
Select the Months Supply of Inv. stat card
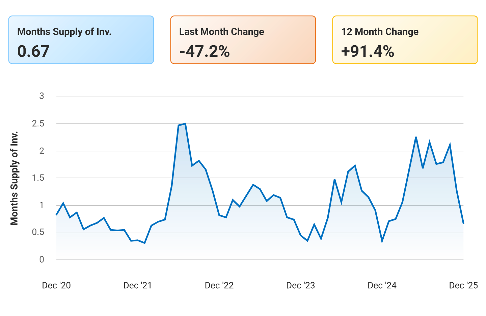tap(81, 39)
